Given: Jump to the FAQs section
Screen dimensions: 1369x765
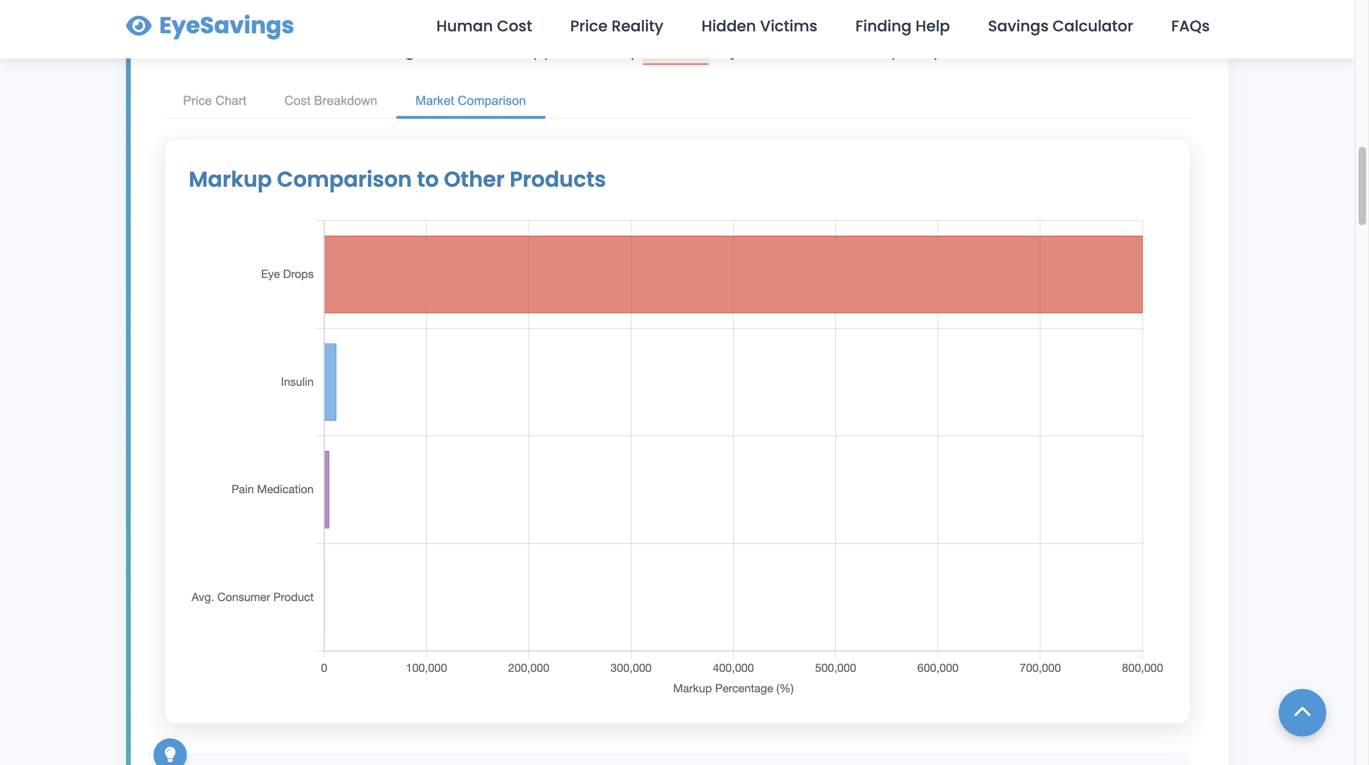Looking at the screenshot, I should point(1190,26).
